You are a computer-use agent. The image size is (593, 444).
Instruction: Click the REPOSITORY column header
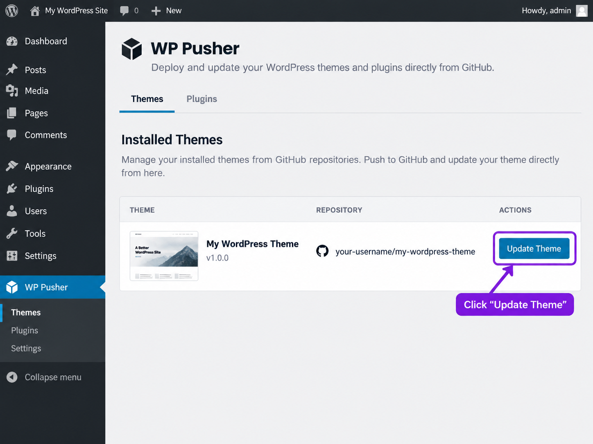(339, 210)
